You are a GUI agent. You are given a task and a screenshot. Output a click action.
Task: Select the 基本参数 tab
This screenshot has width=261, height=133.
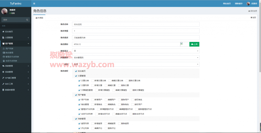(x=39, y=18)
